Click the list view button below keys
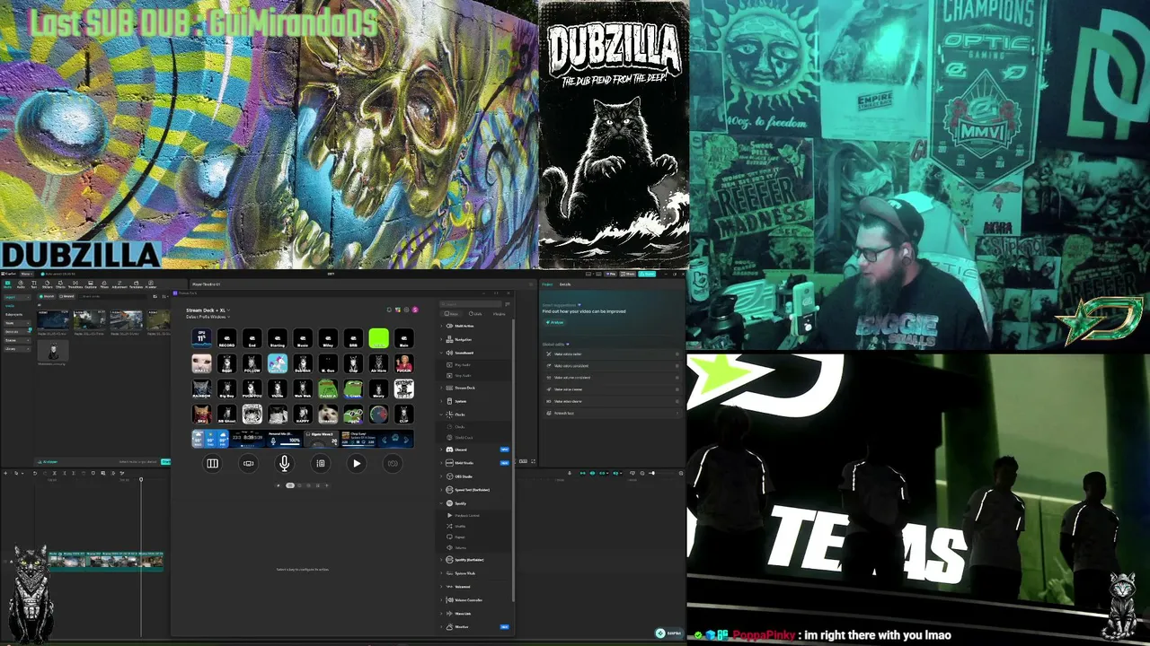Viewport: 1150px width, 646px height. click(321, 463)
